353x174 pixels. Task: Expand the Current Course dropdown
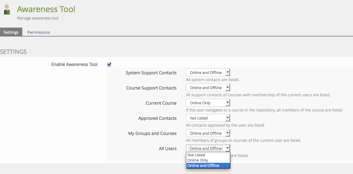click(x=208, y=103)
